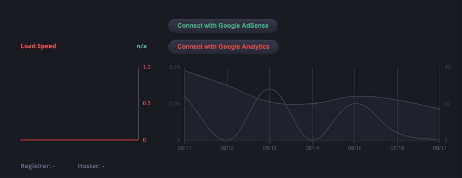This screenshot has width=462, height=178.
Task: Click the Connect with Google Analytics button
Action: coord(223,47)
